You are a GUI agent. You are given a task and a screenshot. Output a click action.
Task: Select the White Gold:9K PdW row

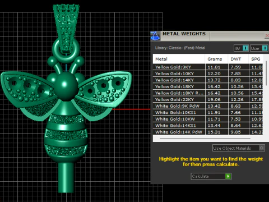(x=208, y=106)
